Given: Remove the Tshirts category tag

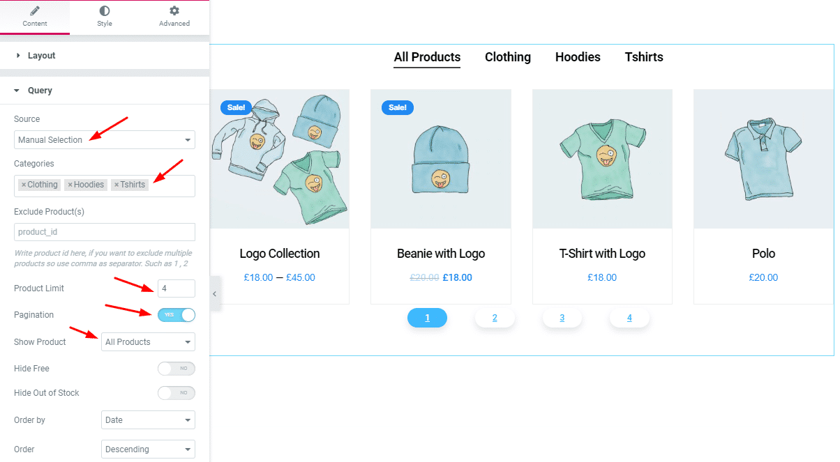Looking at the screenshot, I should [117, 185].
